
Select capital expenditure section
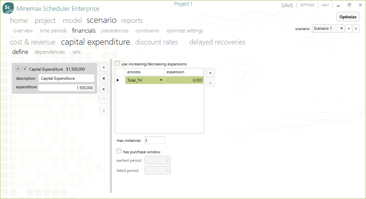click(95, 42)
